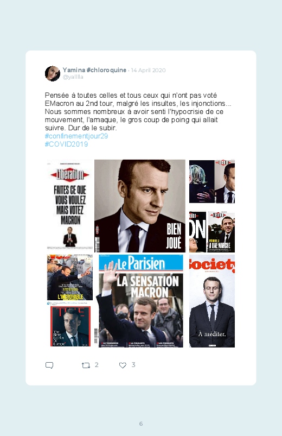Open the Libération 'Faites ce que vous voulez' cover
Screen dimensions: 282x436
tap(70, 205)
